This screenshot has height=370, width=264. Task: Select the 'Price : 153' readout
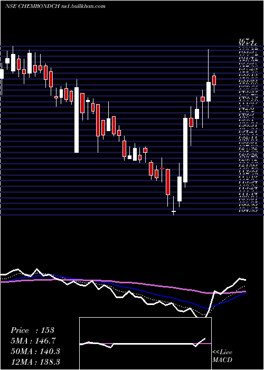click(x=33, y=330)
